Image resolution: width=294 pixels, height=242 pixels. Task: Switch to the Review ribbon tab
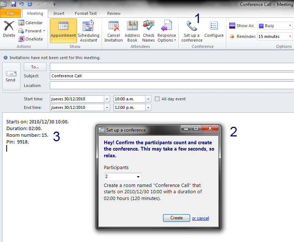click(114, 13)
